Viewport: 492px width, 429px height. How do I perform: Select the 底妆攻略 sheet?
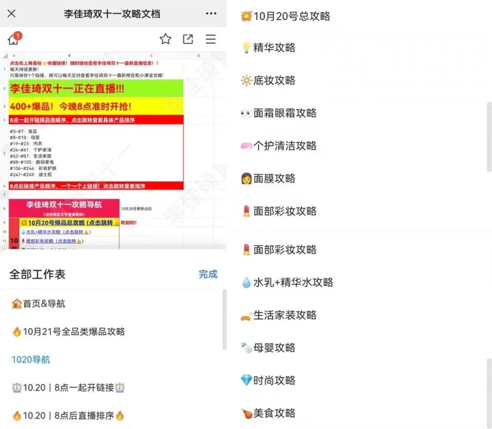pos(268,81)
